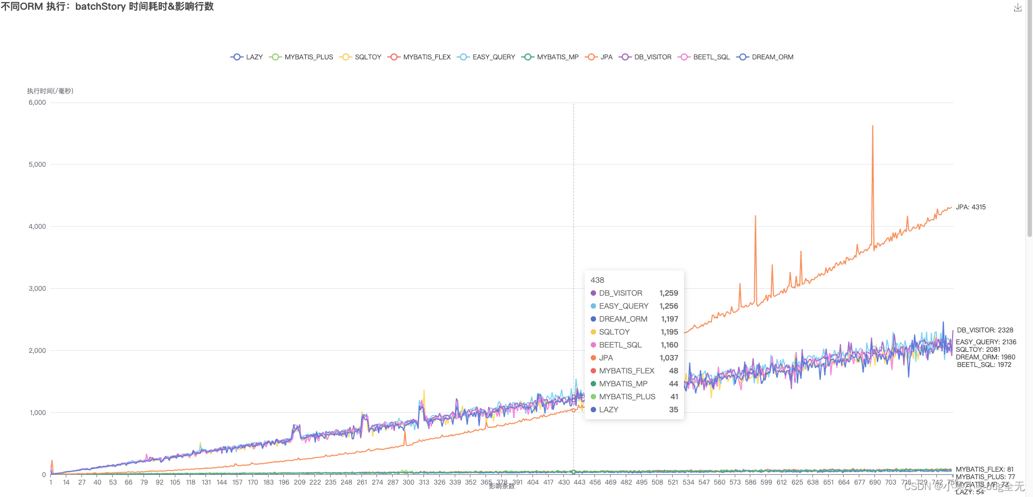Click the MYBATIS_MP dark-green legend marker
Viewport: 1033px width, 497px height.
528,57
